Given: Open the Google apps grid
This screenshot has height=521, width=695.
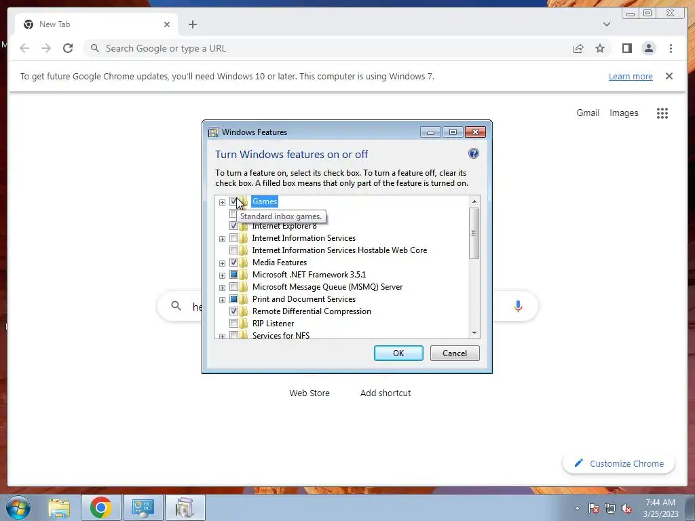Looking at the screenshot, I should coord(662,113).
